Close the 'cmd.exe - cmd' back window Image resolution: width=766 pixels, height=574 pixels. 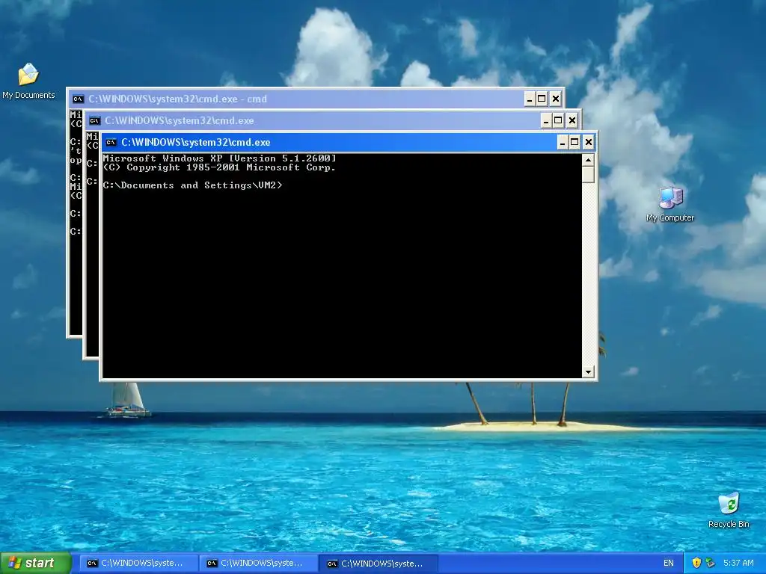coord(556,99)
